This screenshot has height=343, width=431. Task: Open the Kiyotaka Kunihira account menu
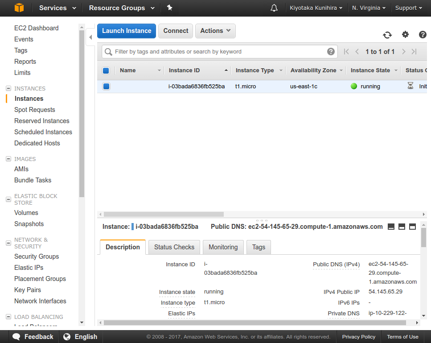click(316, 8)
